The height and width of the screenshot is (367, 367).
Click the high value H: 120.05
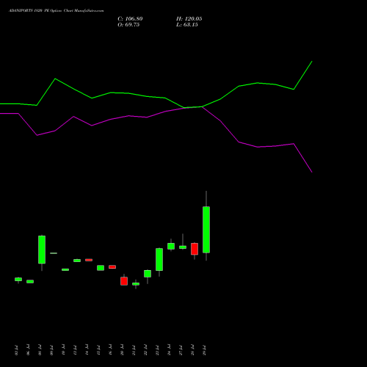tap(189, 19)
